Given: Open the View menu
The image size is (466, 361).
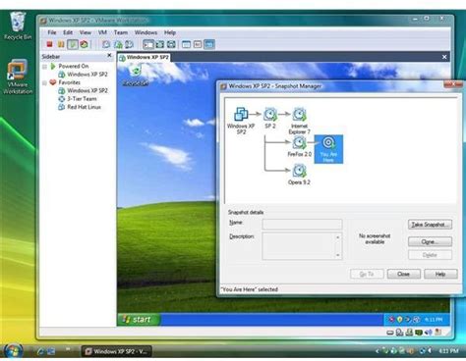Looking at the screenshot, I should (x=86, y=32).
